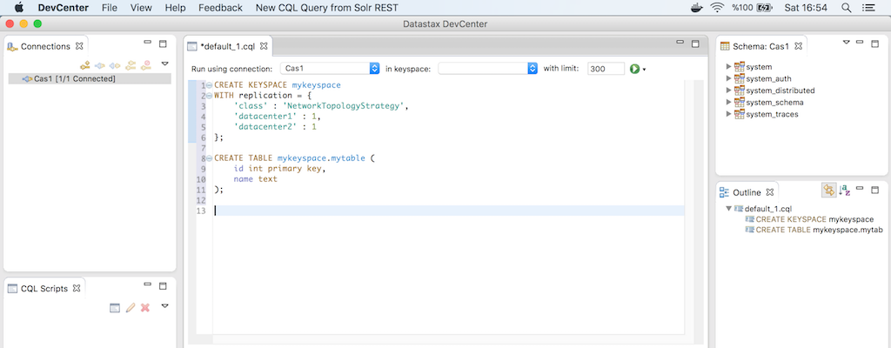Maximize the editor area

(x=695, y=43)
